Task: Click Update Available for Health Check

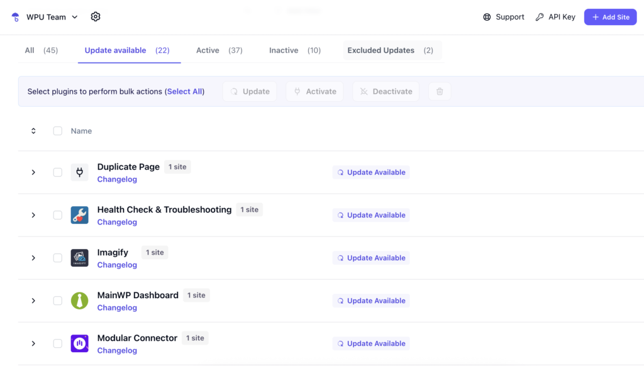Action: pyautogui.click(x=371, y=215)
